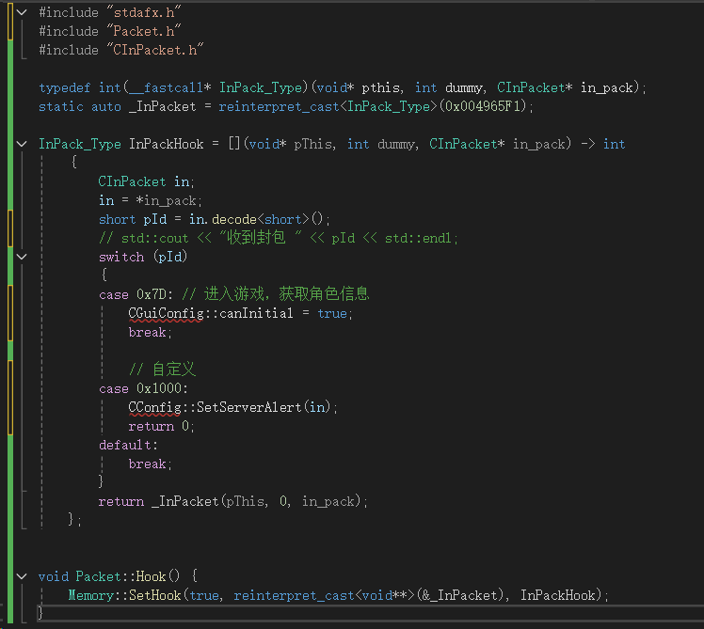Image resolution: width=704 pixels, height=629 pixels.
Task: Place cursor on the typedef keyword
Action: point(65,87)
